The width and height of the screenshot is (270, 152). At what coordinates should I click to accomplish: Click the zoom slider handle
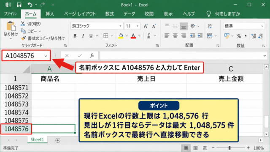pyautogui.click(x=229, y=148)
